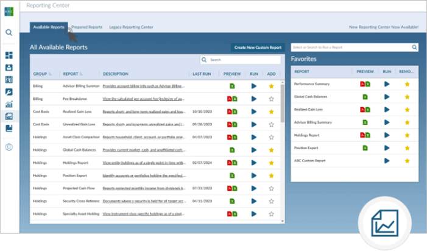The width and height of the screenshot is (427, 251).
Task: Remove Holdings Report from Favorites via star
Action: (408, 135)
